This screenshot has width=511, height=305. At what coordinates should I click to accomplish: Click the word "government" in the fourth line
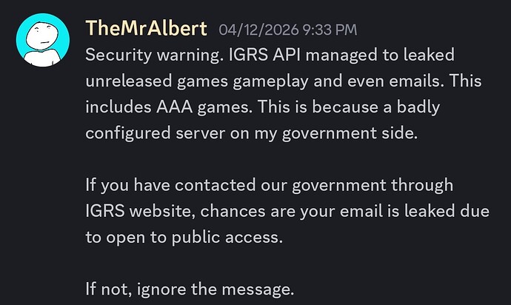point(329,133)
